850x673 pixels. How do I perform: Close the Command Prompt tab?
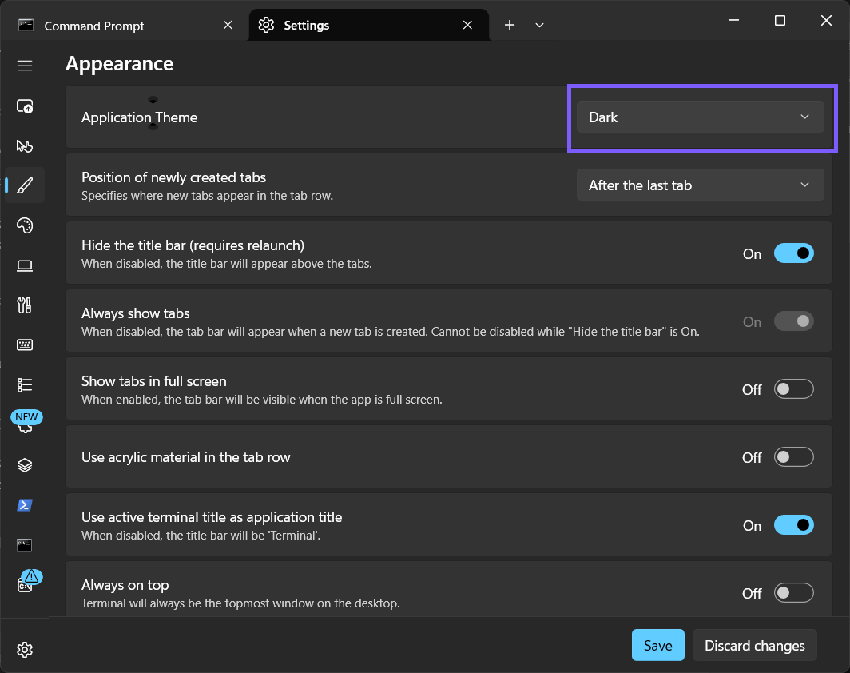228,25
